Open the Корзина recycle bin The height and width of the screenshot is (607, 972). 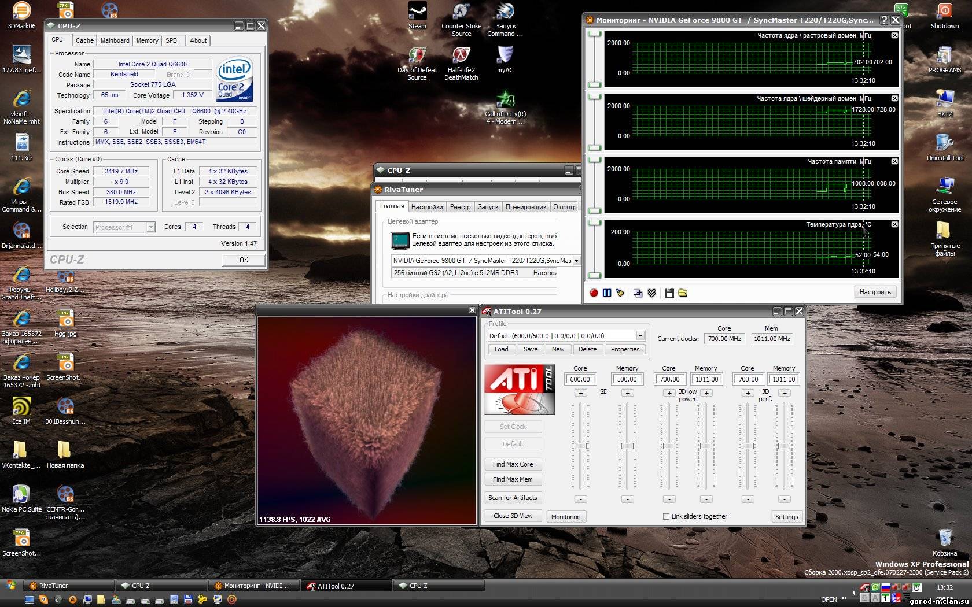(945, 543)
